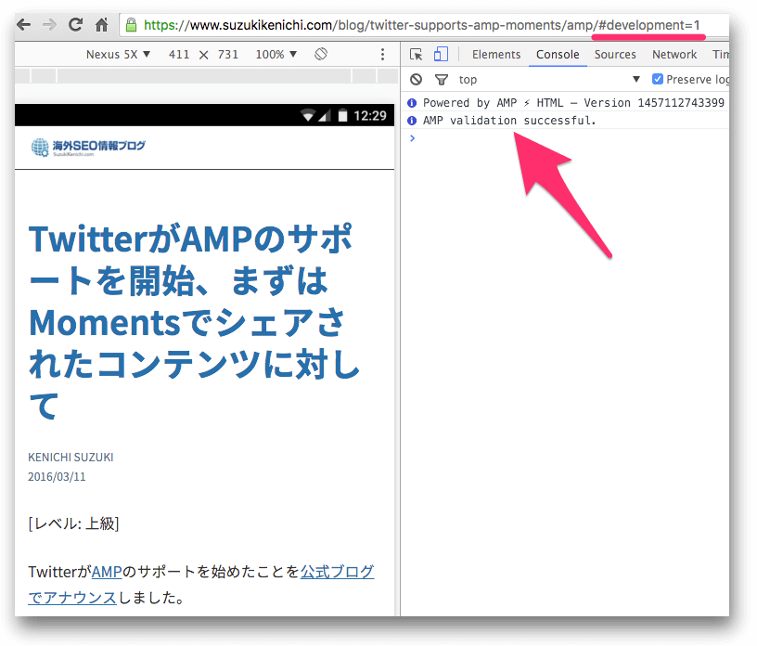Click the address bar URL
The image size is (757, 646).
pyautogui.click(x=421, y=25)
